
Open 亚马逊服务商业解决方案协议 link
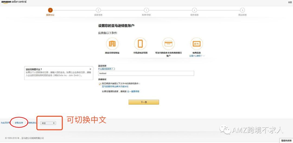click(115, 87)
